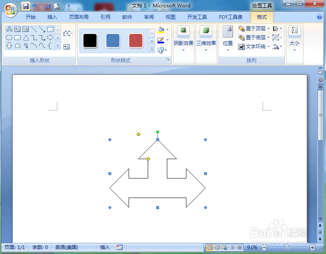Open shape fill color dropdown arrow
The image size is (326, 254).
tap(168, 30)
